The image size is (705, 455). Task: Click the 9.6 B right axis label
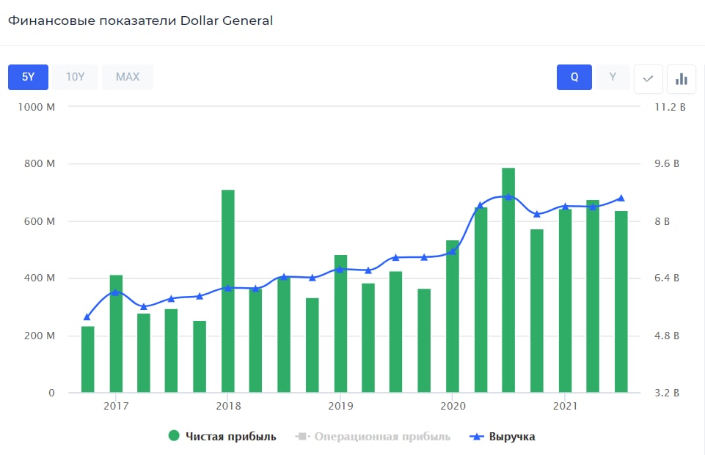pyautogui.click(x=667, y=163)
